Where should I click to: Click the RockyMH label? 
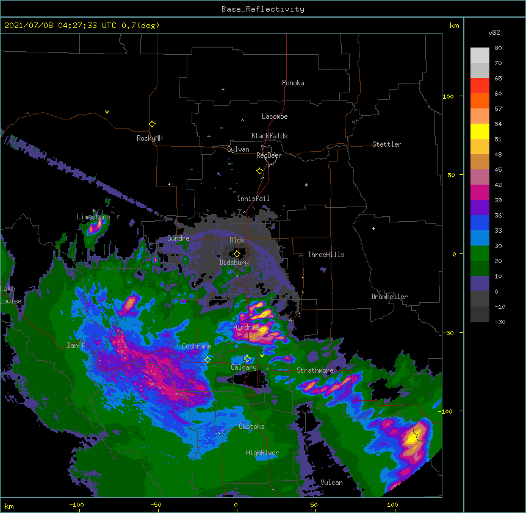(x=150, y=138)
